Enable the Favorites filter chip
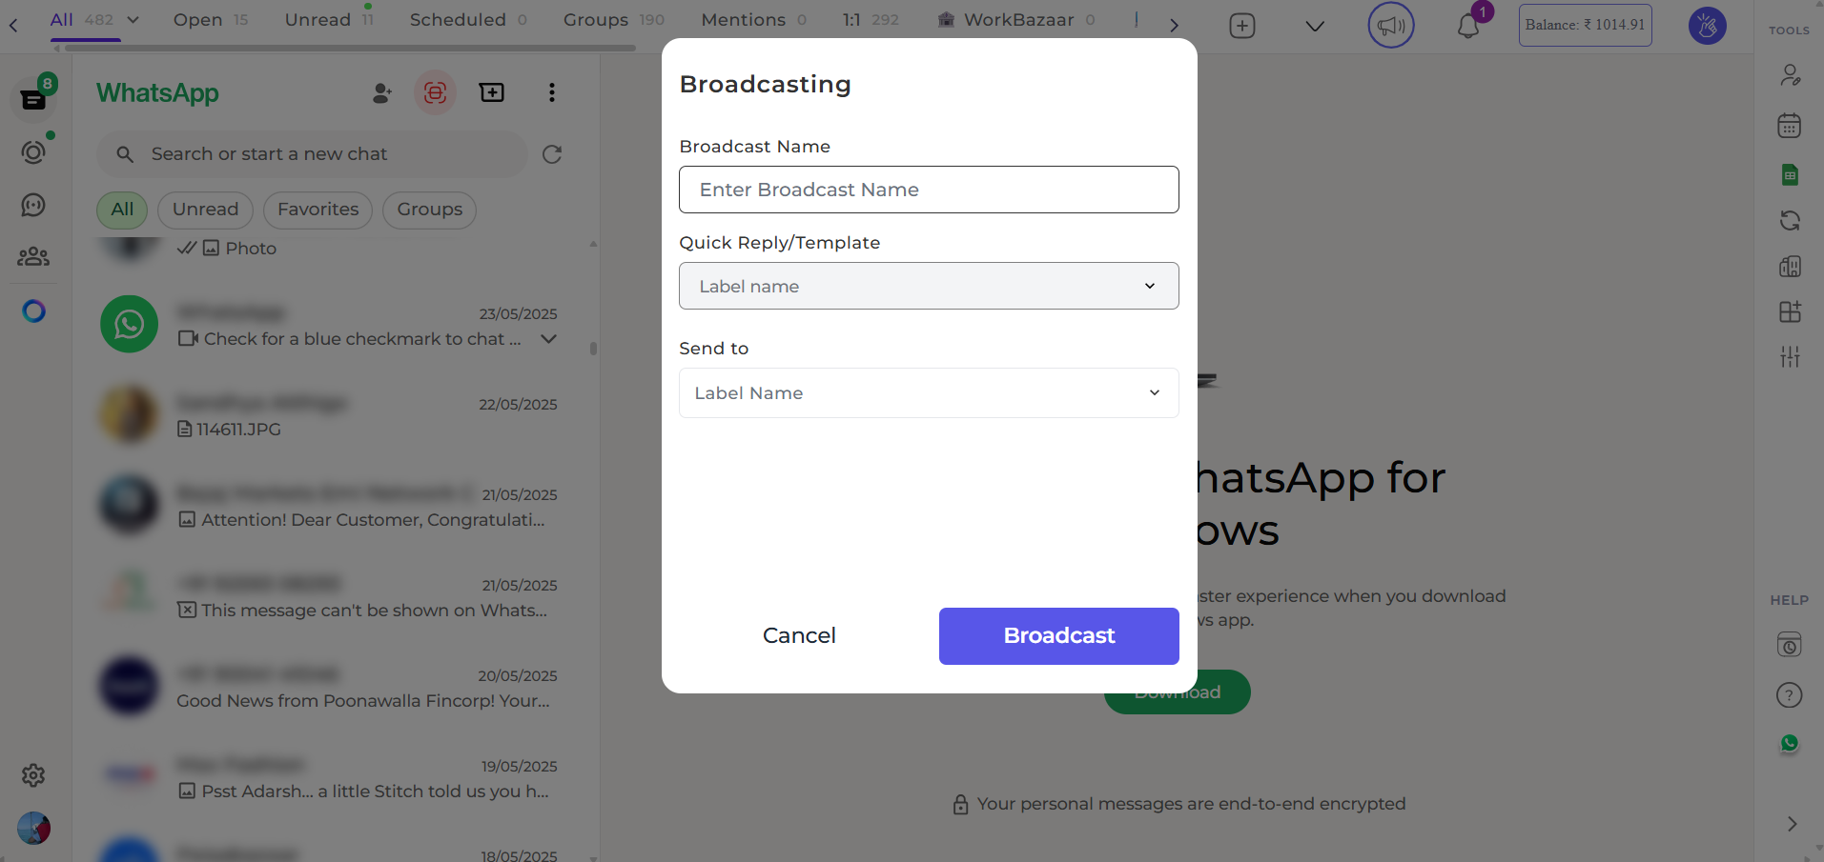1824x862 pixels. click(318, 210)
